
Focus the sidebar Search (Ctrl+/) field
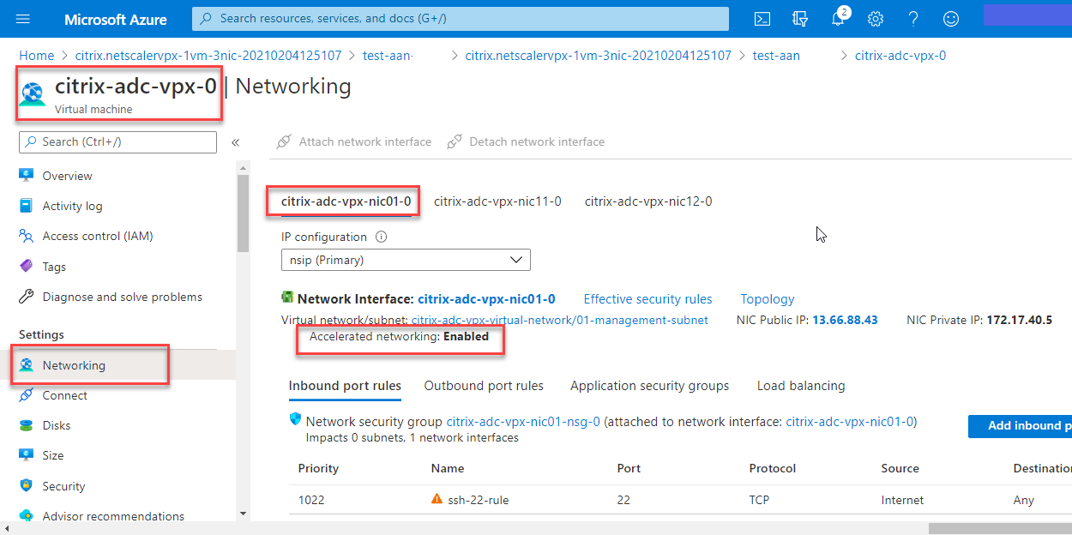click(x=117, y=141)
